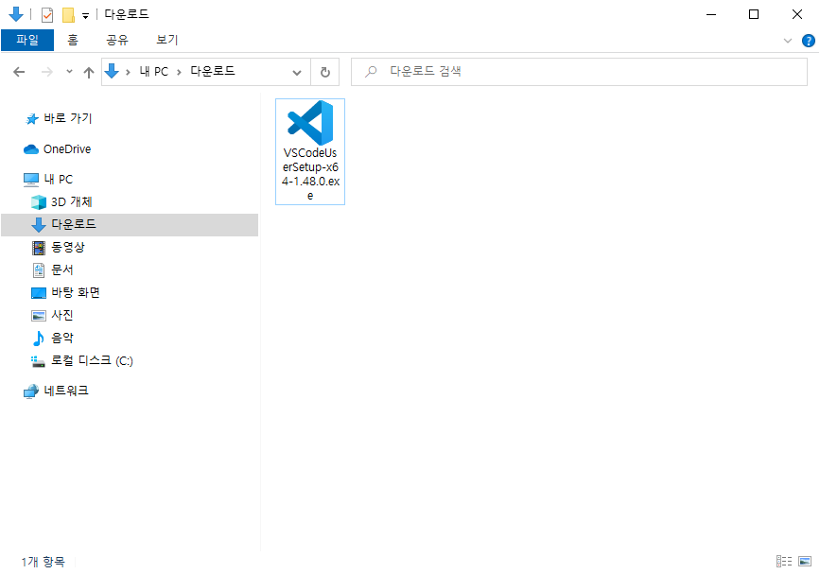Click the 다운로드 blue arrow sidebar icon
820x574 pixels.
[39, 225]
